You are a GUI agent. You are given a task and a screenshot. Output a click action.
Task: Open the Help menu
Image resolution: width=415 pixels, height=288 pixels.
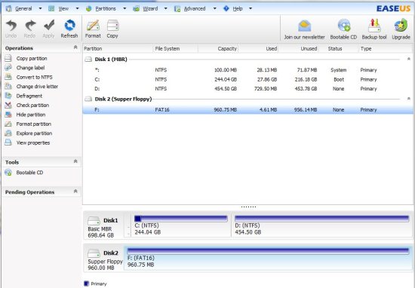click(238, 9)
